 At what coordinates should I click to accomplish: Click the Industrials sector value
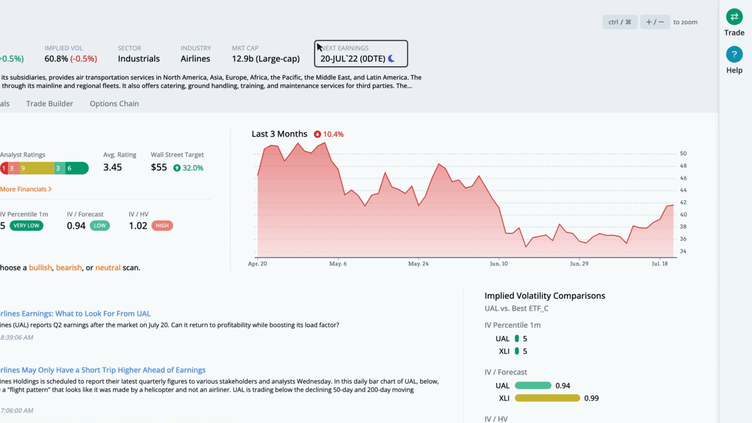(x=139, y=59)
